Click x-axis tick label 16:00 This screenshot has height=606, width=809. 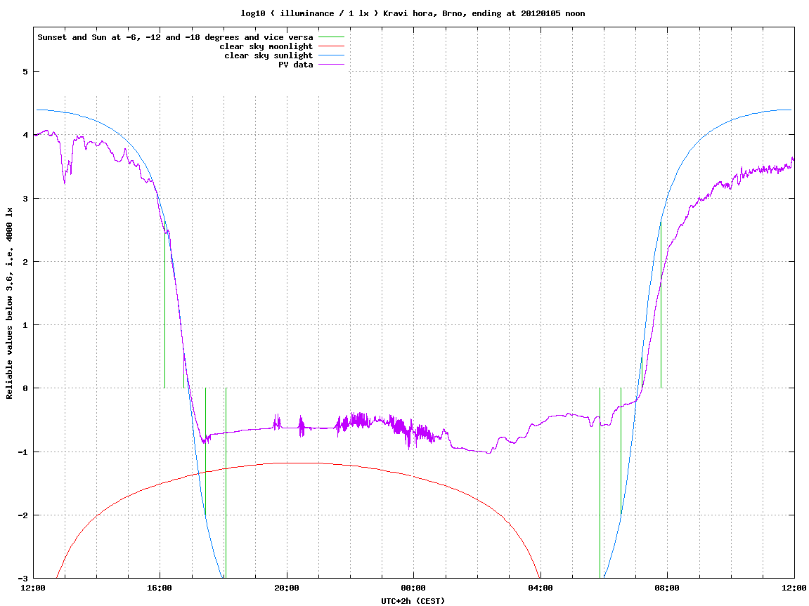[x=160, y=588]
